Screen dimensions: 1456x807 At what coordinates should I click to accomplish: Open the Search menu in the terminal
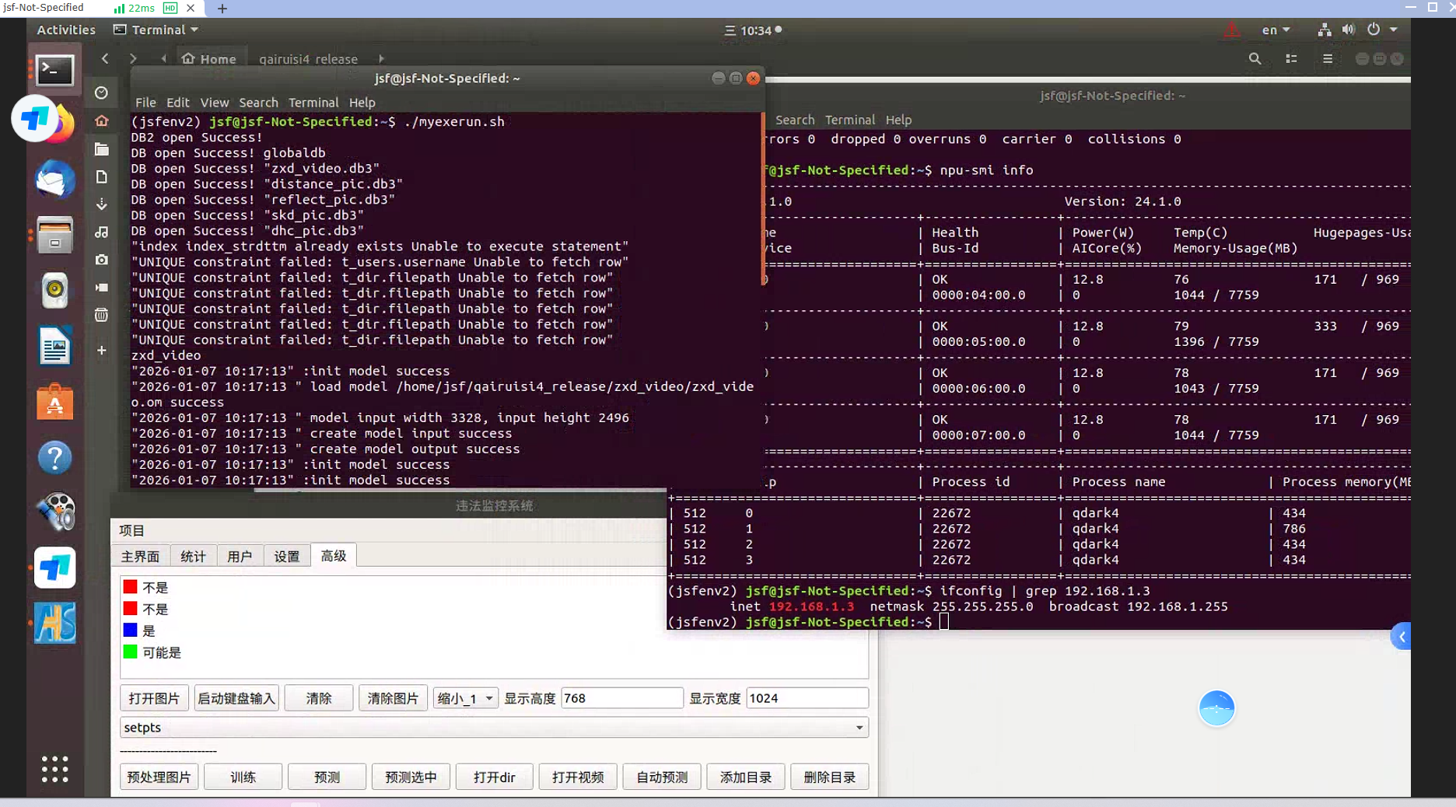[x=258, y=103]
